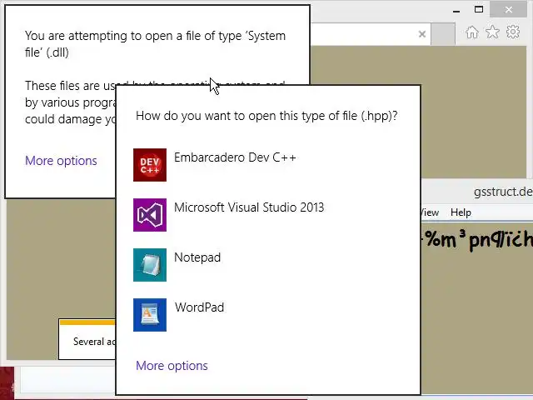Open the file with Embarcadero Dev C++ icon

(x=150, y=165)
